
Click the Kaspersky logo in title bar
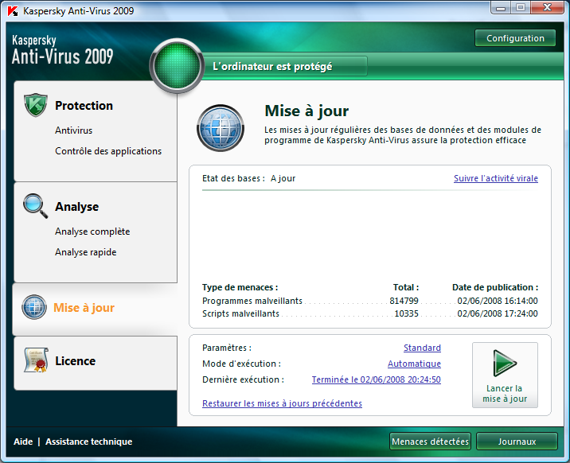12,11
